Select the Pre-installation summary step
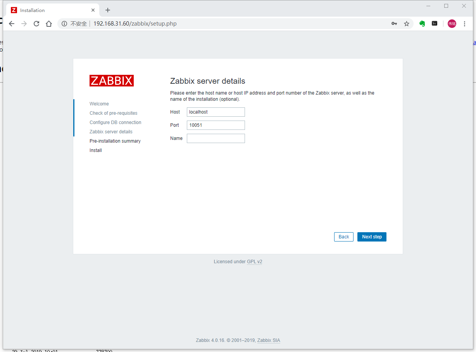Viewport: 476px width, 352px height. pyautogui.click(x=115, y=141)
